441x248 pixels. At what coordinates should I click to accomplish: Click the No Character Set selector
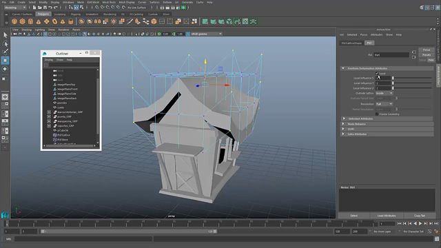413,231
